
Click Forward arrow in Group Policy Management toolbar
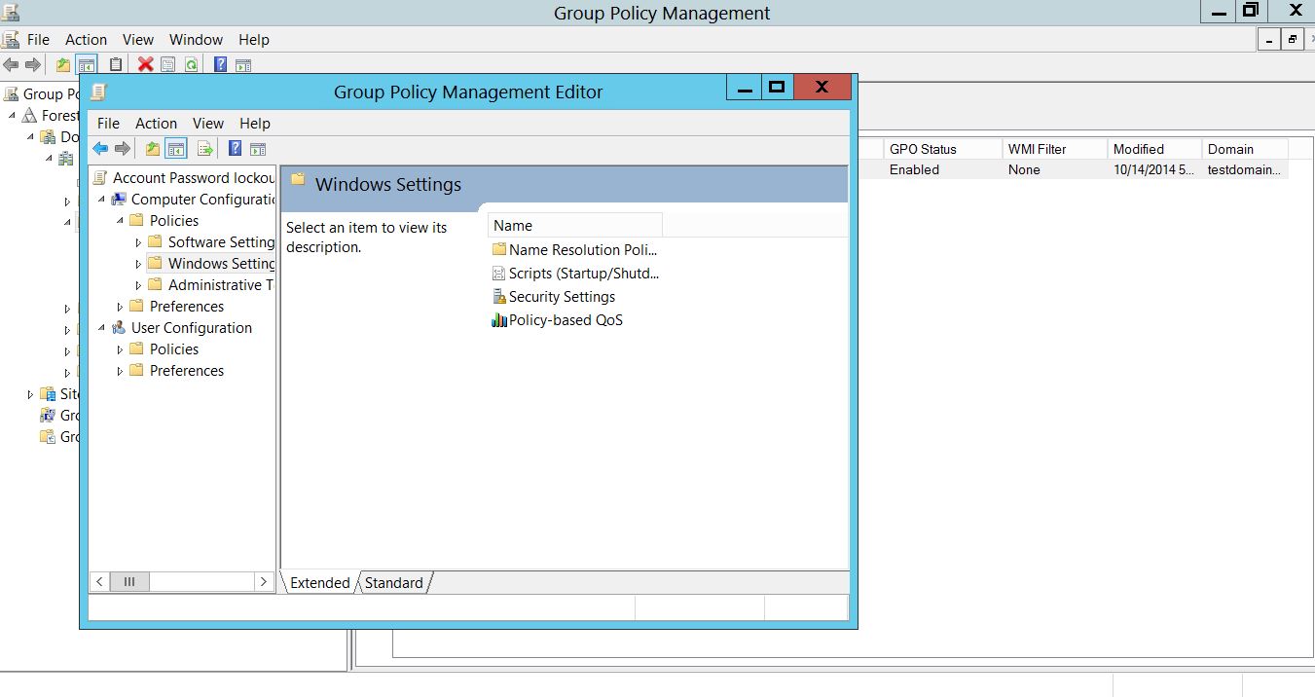[33, 65]
